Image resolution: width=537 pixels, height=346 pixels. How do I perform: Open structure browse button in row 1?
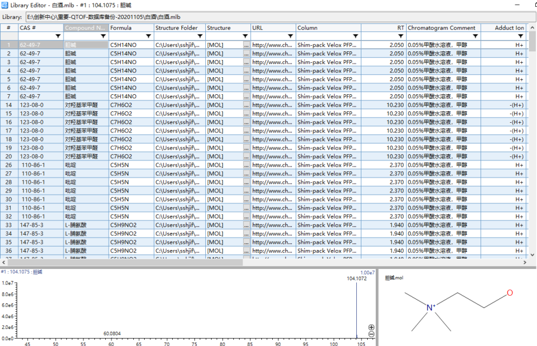click(246, 45)
